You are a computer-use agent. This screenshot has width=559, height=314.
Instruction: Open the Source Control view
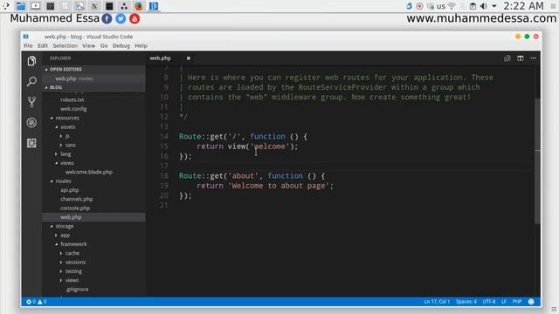[31, 102]
